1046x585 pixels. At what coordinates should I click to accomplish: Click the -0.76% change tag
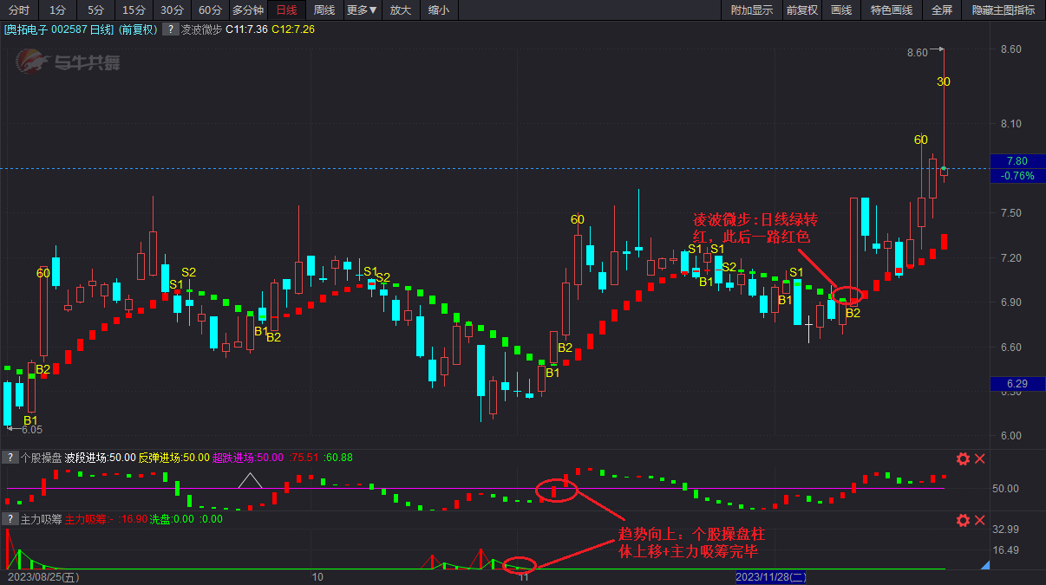[x=1017, y=176]
